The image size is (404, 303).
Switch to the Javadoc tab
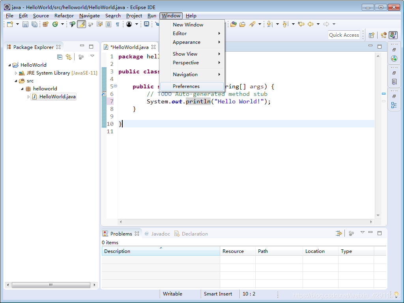pos(157,234)
